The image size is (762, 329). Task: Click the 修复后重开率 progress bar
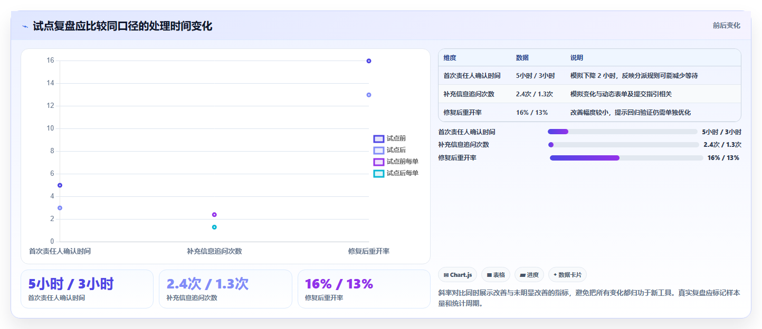tap(626, 158)
